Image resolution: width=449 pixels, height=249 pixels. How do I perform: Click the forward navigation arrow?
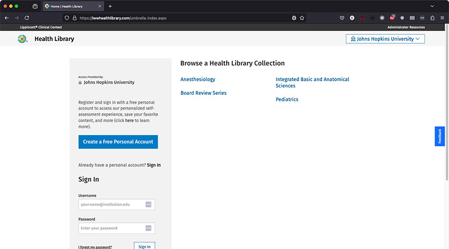coord(17,18)
